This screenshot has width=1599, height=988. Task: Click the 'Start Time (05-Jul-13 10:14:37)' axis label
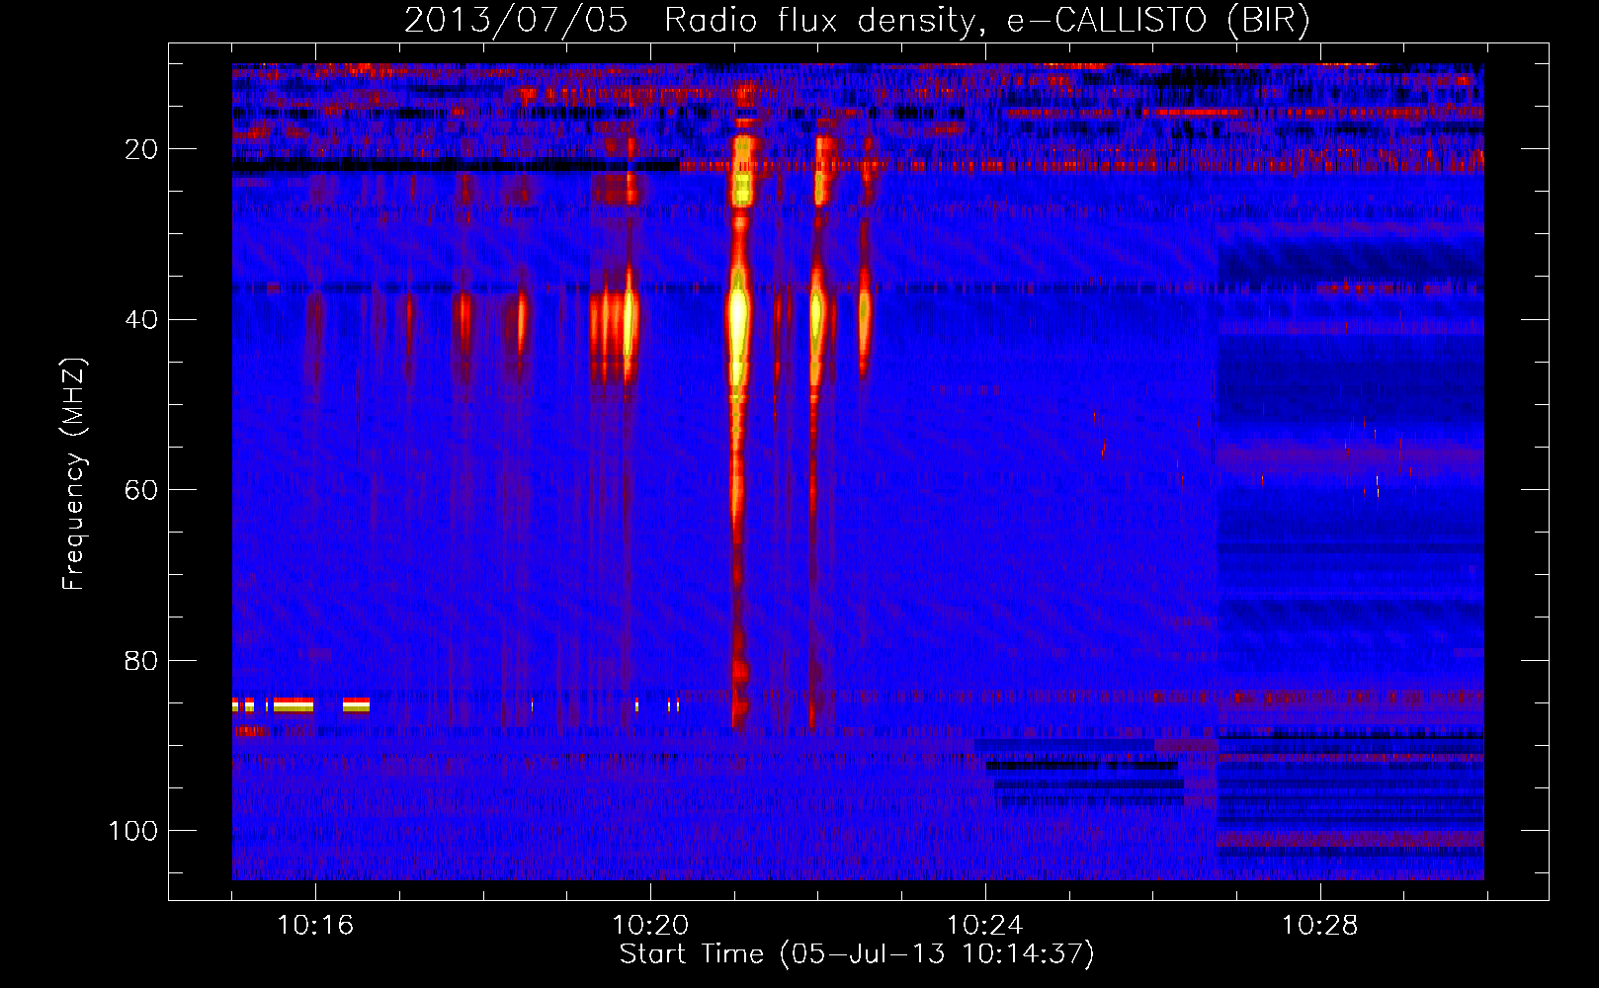[x=857, y=954]
